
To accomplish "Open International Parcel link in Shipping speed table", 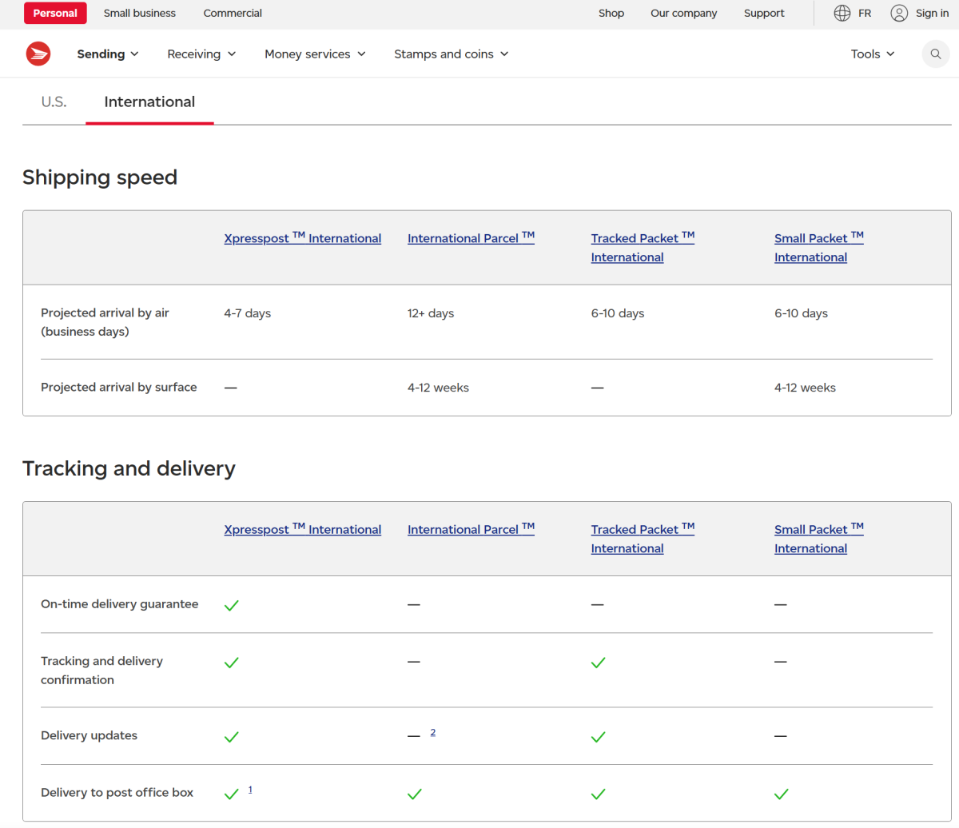I will 471,237.
